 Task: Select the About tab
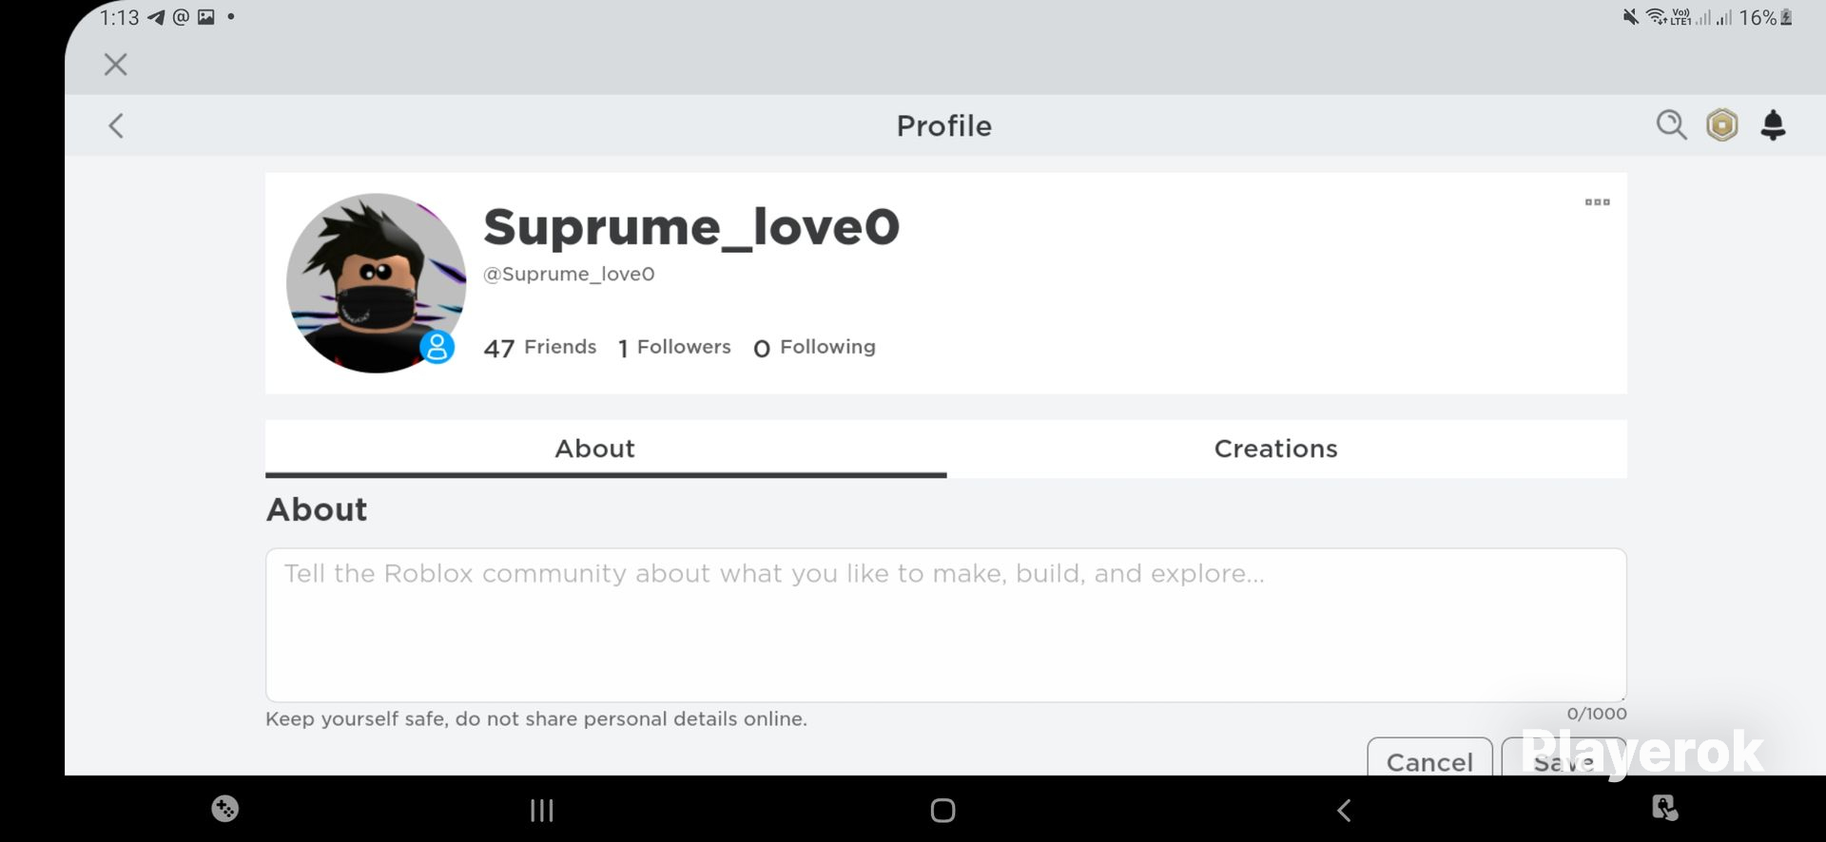(595, 449)
